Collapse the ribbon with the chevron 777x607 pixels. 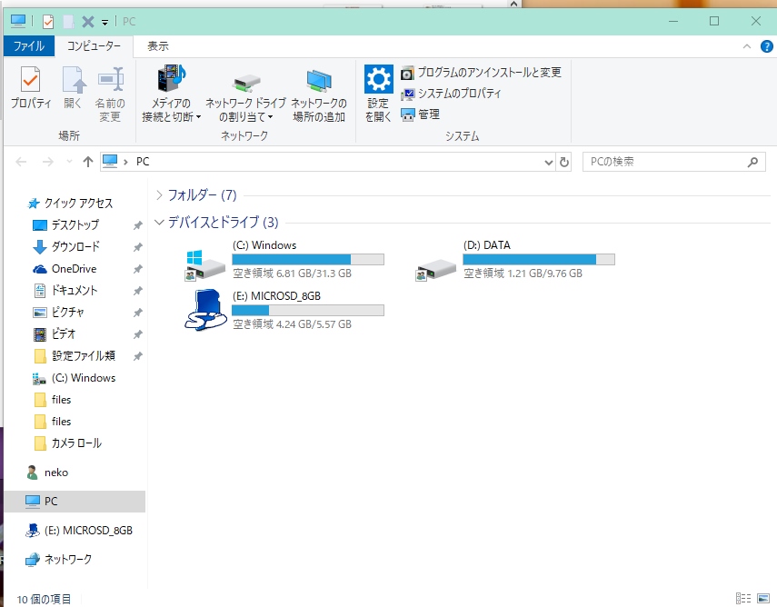(x=747, y=46)
